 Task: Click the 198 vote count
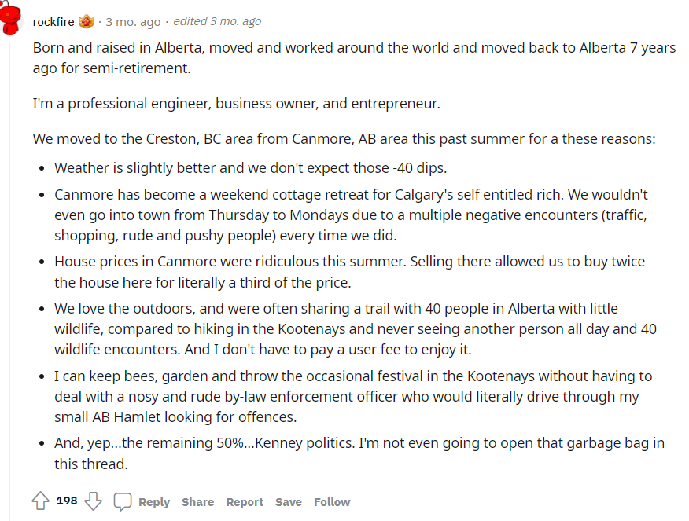click(67, 501)
